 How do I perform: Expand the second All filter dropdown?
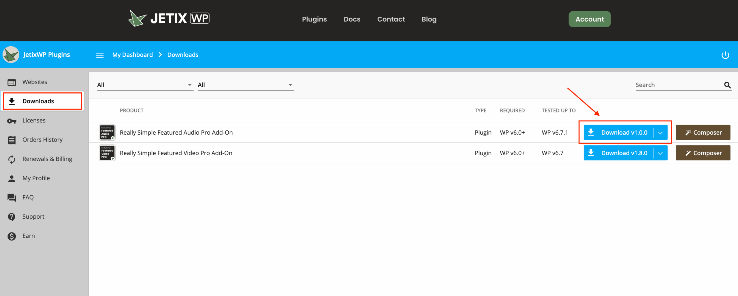[246, 85]
